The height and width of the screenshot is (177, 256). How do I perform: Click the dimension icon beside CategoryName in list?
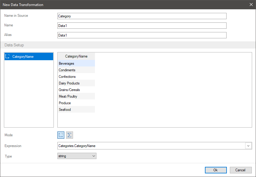[x=8, y=56]
